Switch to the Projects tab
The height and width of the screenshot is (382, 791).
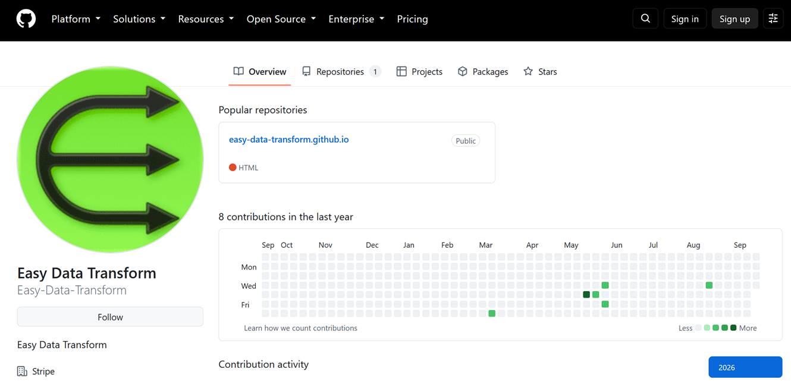click(420, 72)
